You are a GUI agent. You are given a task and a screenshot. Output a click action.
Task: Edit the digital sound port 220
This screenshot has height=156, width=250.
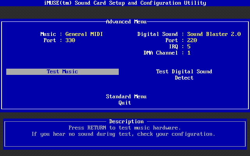point(192,41)
